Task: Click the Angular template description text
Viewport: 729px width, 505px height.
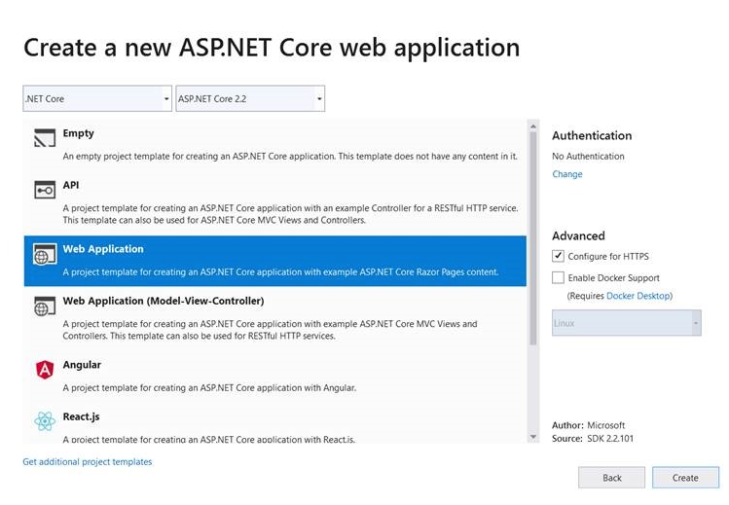Action: click(x=209, y=388)
